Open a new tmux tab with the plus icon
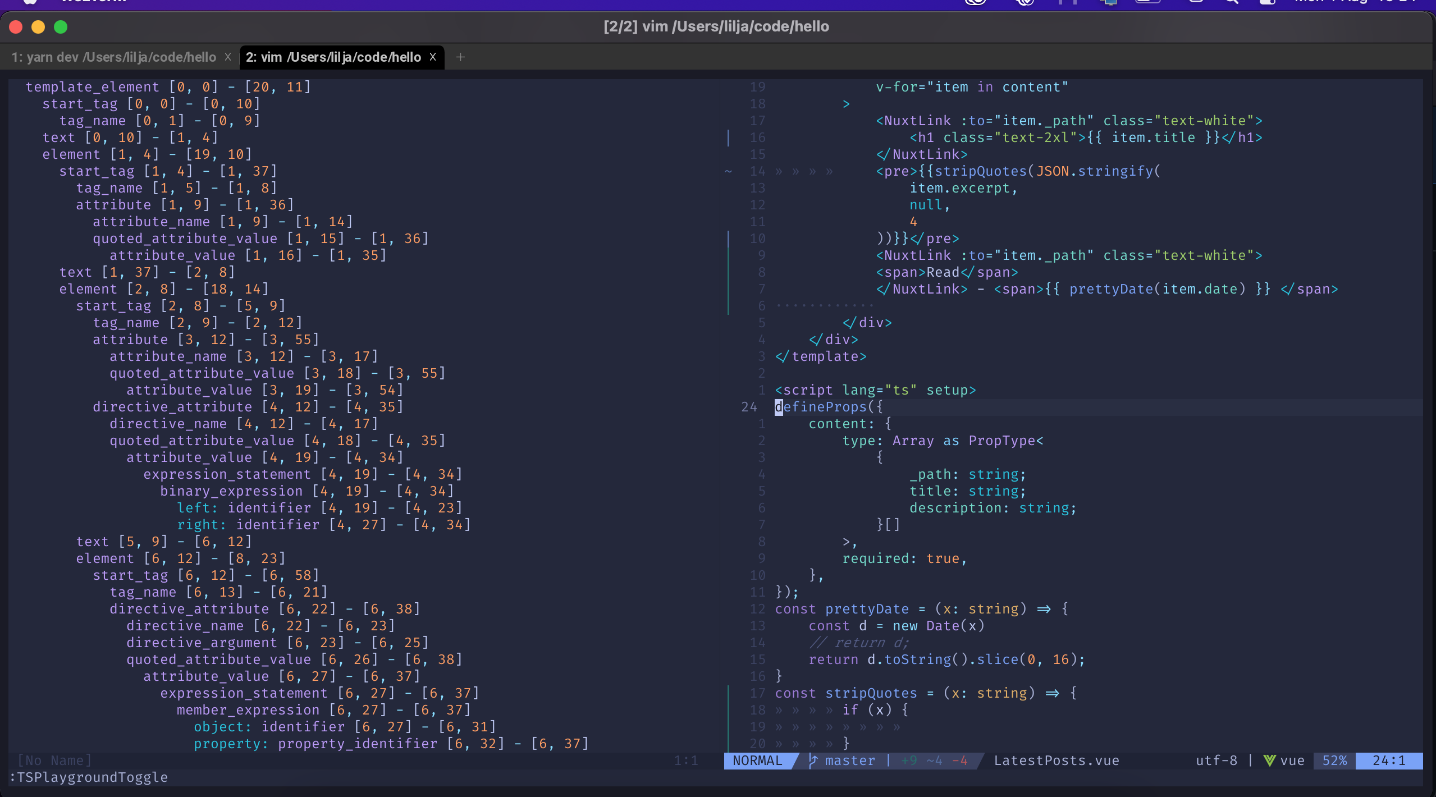This screenshot has height=797, width=1436. pos(461,57)
